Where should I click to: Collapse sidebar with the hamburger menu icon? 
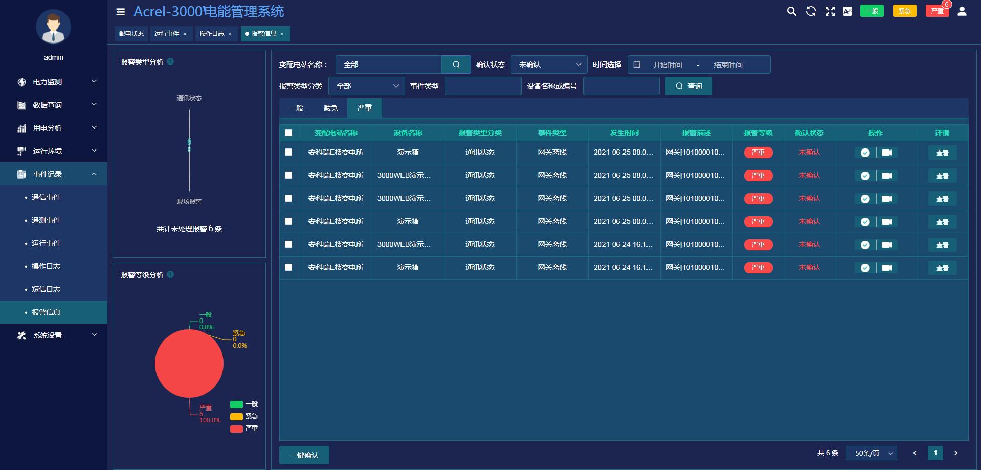(121, 12)
